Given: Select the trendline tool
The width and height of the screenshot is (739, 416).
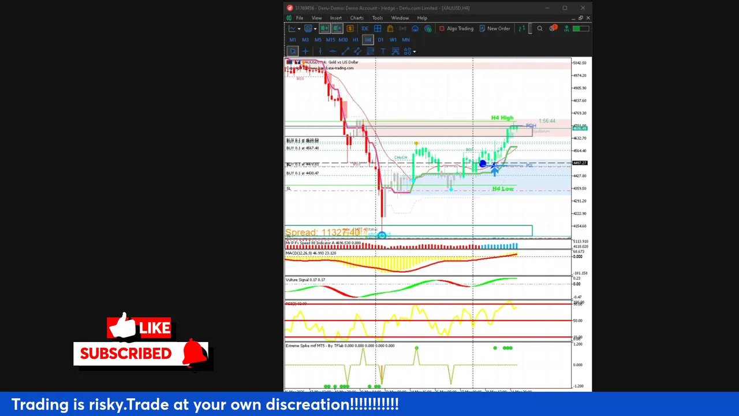Looking at the screenshot, I should (x=345, y=51).
